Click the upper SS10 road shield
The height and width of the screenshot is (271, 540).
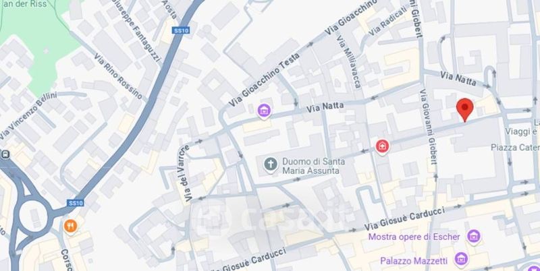[x=181, y=30]
